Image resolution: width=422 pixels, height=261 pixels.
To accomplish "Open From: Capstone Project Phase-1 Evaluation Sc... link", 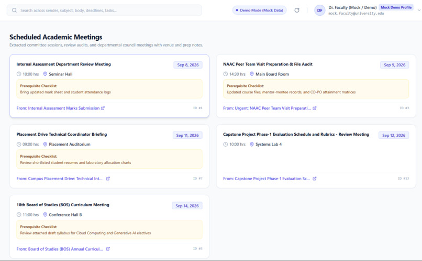I will pyautogui.click(x=266, y=179).
